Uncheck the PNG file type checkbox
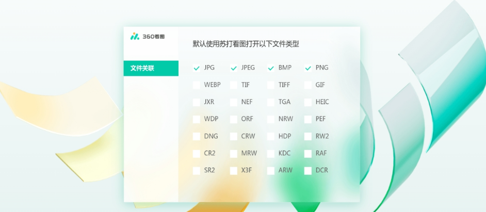 [308, 68]
